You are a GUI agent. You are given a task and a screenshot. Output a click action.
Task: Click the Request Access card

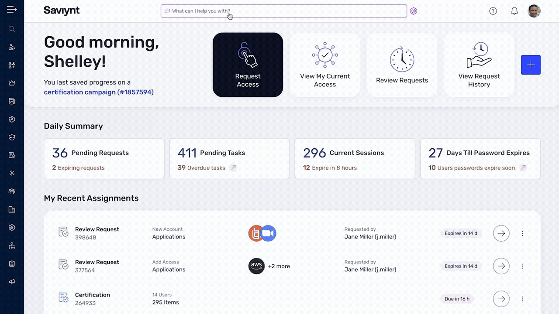click(248, 65)
